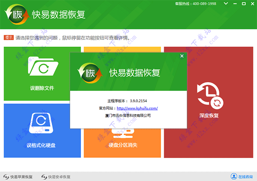
Task: Open 快易苹果恢复 from bottom bar
Action: coord(18,177)
